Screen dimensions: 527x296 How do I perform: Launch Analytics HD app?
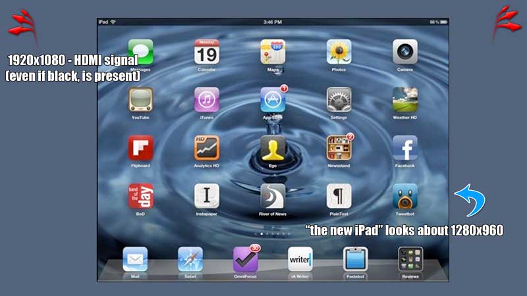tap(207, 148)
